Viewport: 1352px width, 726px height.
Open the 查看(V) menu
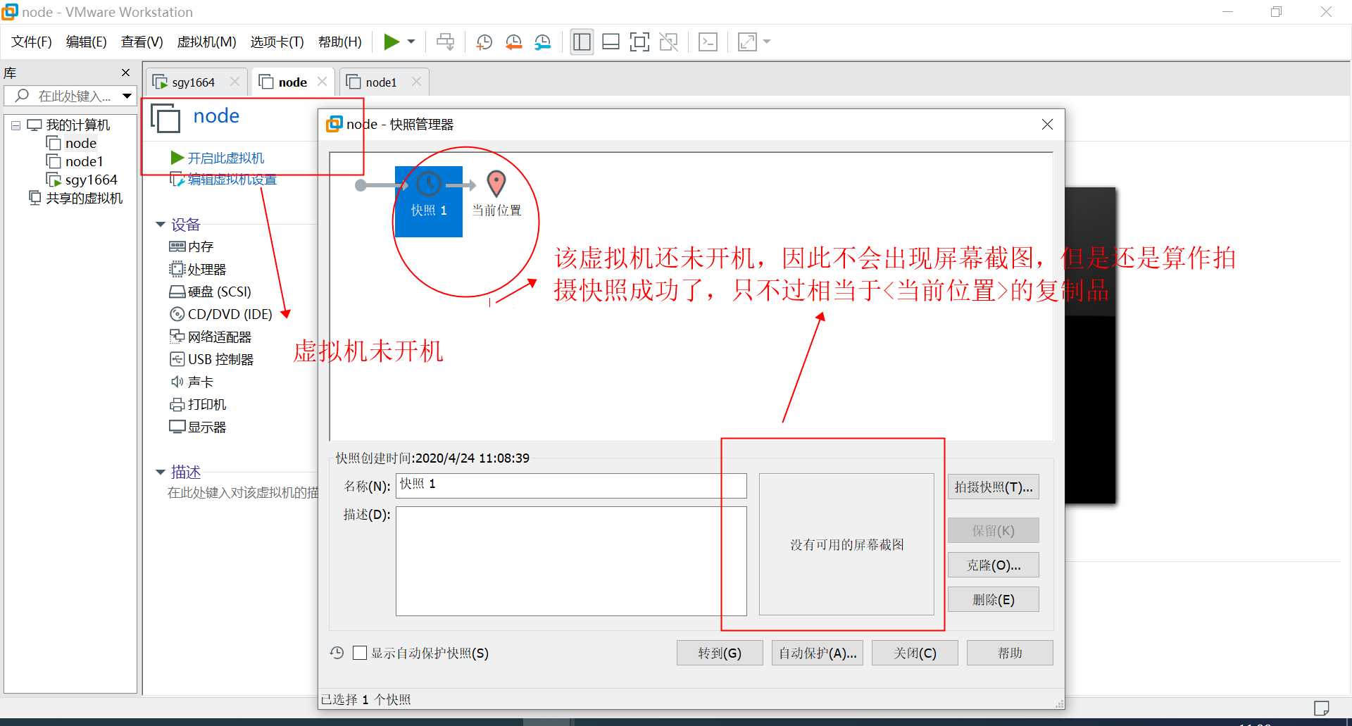tap(142, 42)
